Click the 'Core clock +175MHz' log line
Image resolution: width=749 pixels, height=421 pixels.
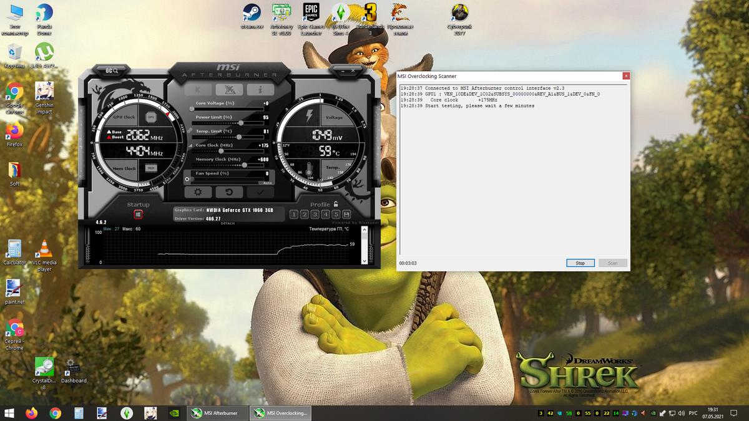click(449, 100)
